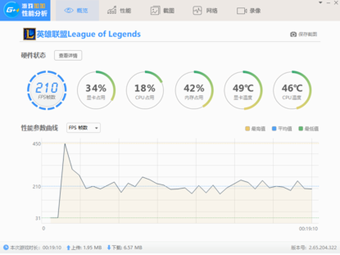Image resolution: width=340 pixels, height=255 pixels.
Task: Click the session duration 00:19:10 status text
Action: point(36,247)
